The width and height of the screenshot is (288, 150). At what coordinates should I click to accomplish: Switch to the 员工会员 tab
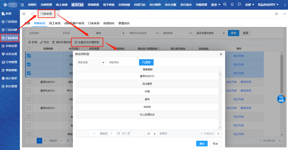click(55, 23)
